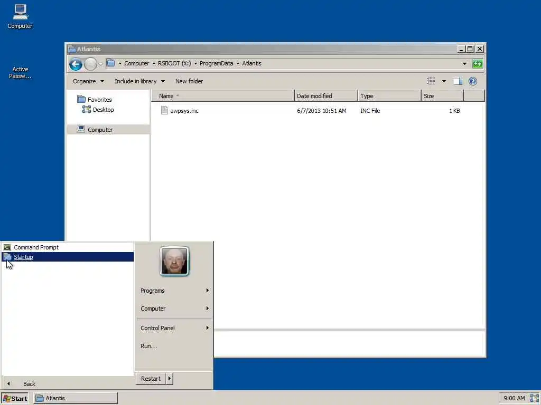Click the folder icon in address bar

(110, 63)
